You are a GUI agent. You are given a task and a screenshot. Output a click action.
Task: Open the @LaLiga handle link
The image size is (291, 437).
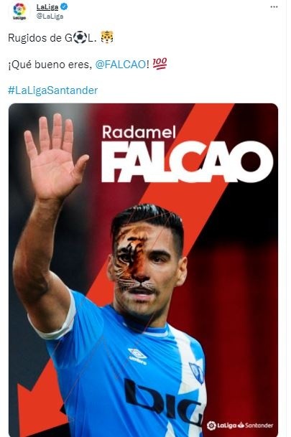pyautogui.click(x=50, y=17)
